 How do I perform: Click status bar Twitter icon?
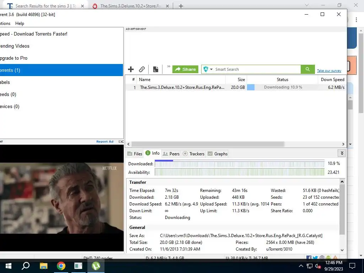click(315, 257)
